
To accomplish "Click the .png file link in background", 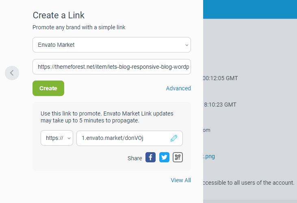I will (209, 157).
